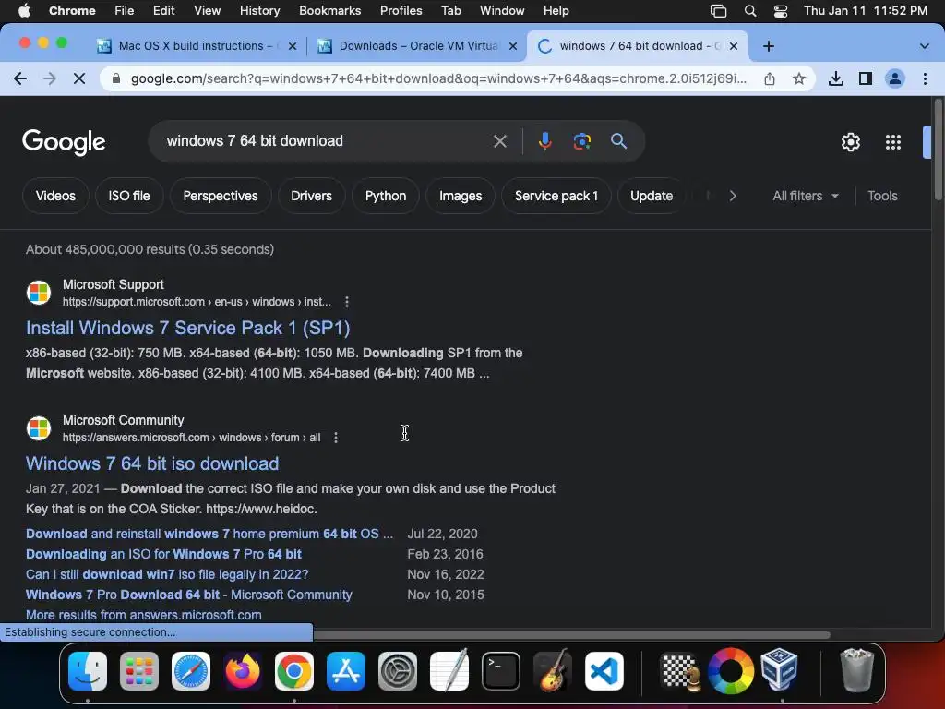Click the Chrome address bar URL
The width and height of the screenshot is (945, 709).
tap(438, 78)
